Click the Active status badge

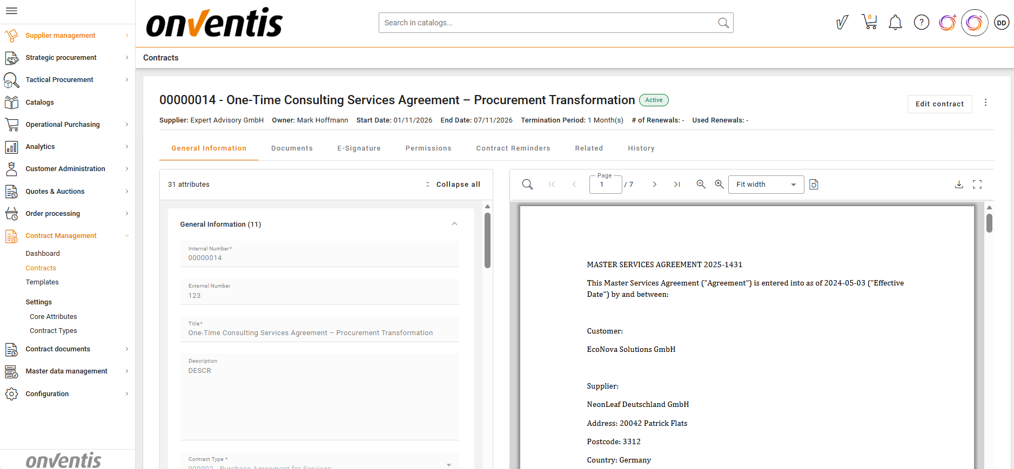click(654, 100)
